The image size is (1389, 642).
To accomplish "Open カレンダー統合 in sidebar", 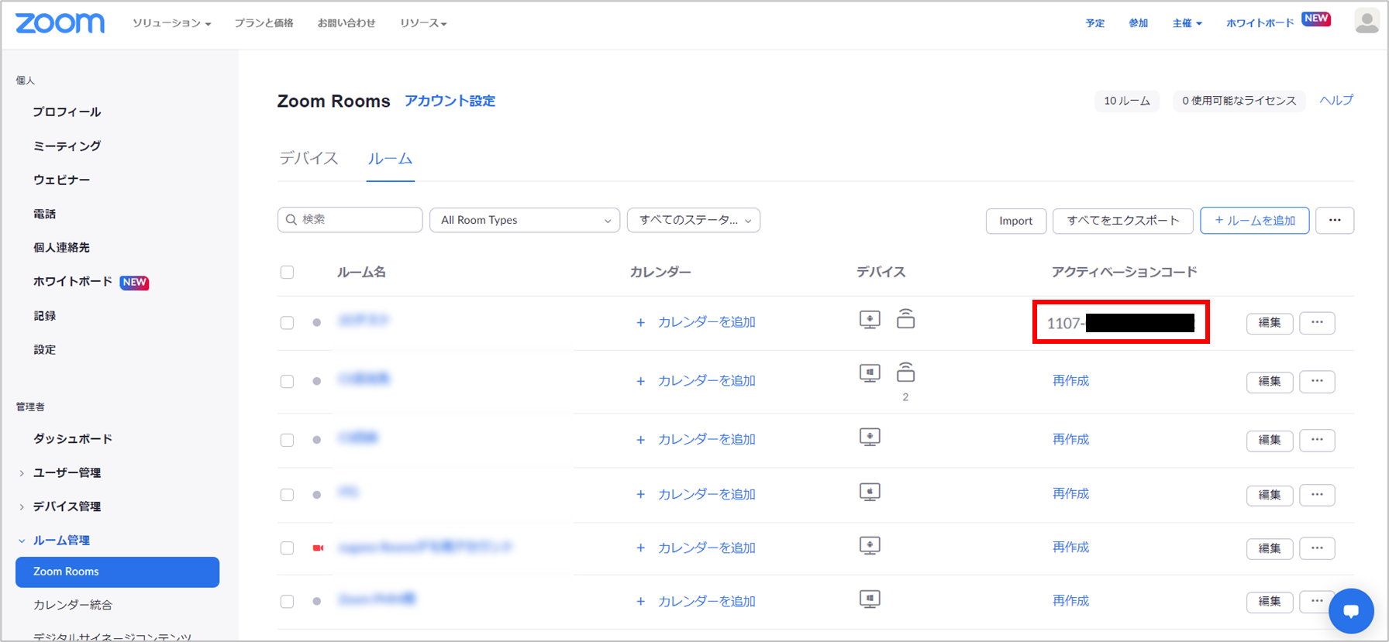I will 73,605.
